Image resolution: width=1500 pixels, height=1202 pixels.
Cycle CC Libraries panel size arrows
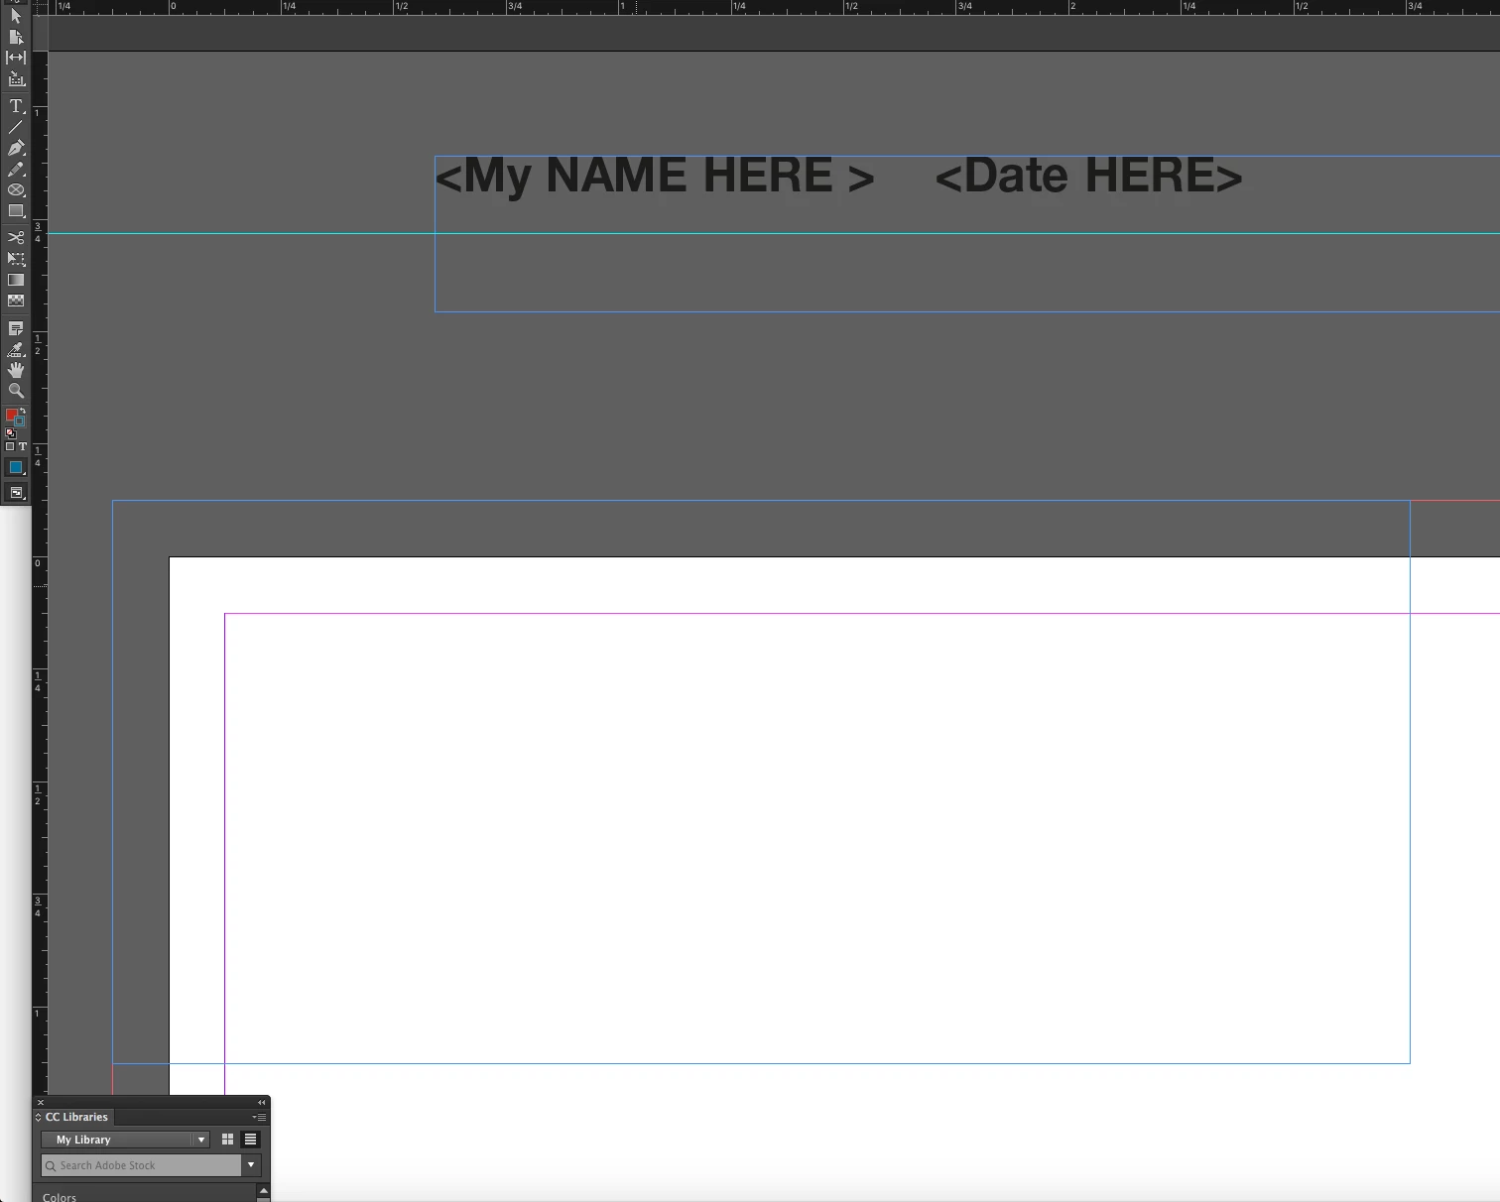[x=39, y=1117]
